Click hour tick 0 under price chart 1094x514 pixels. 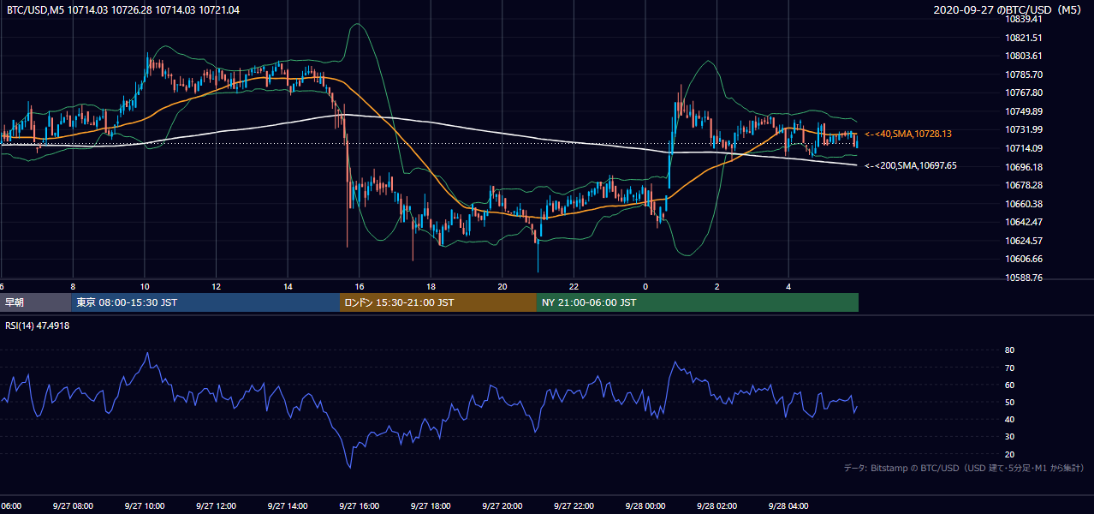pos(645,287)
